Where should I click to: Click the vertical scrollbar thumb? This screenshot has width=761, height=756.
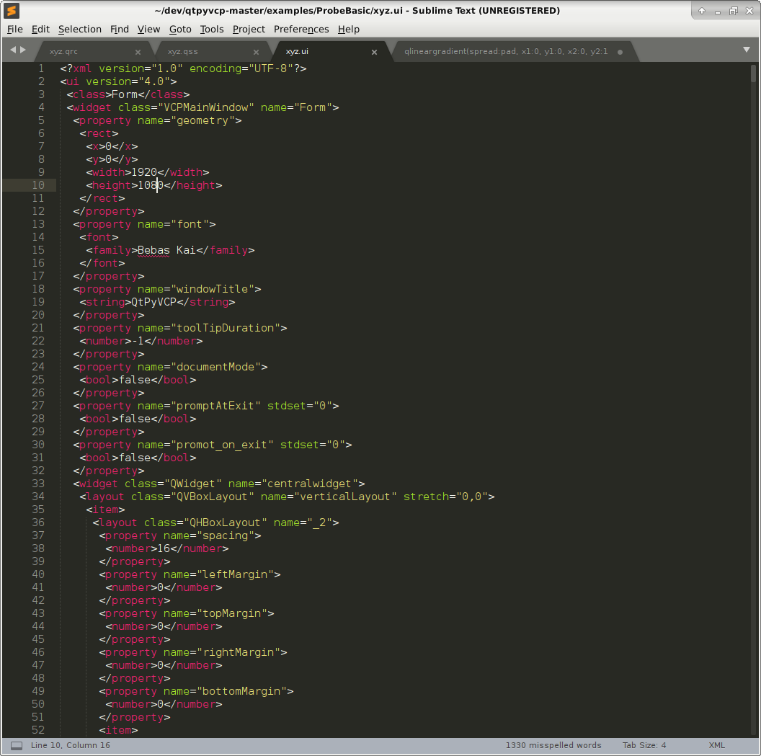coord(753,74)
